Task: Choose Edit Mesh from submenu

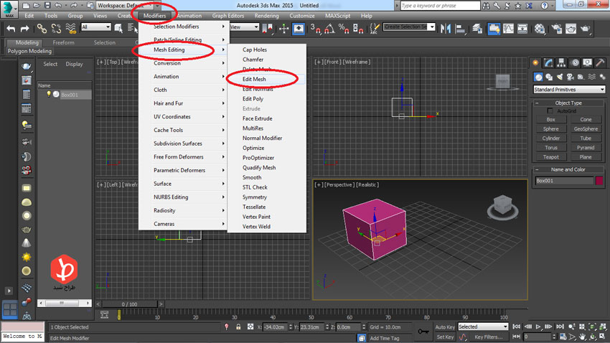Action: point(254,80)
